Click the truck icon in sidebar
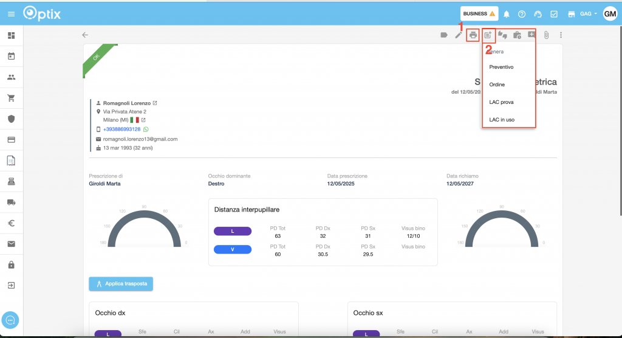 point(11,202)
